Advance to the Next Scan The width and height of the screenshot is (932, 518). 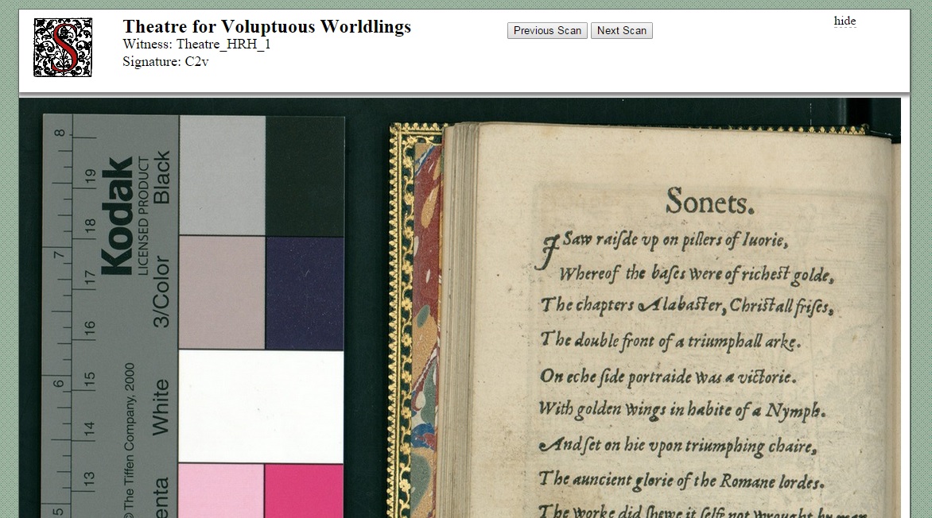pos(621,31)
